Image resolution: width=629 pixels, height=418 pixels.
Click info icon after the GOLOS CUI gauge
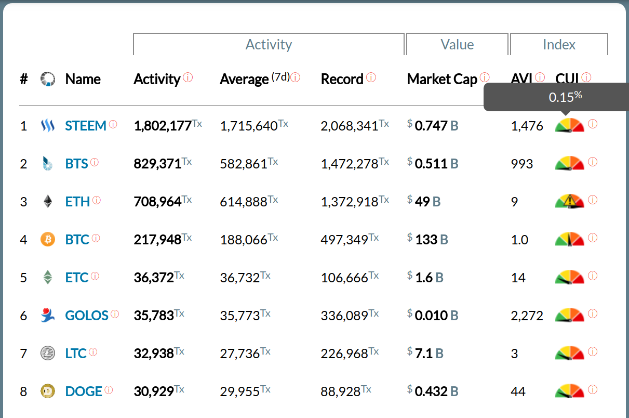(x=593, y=313)
